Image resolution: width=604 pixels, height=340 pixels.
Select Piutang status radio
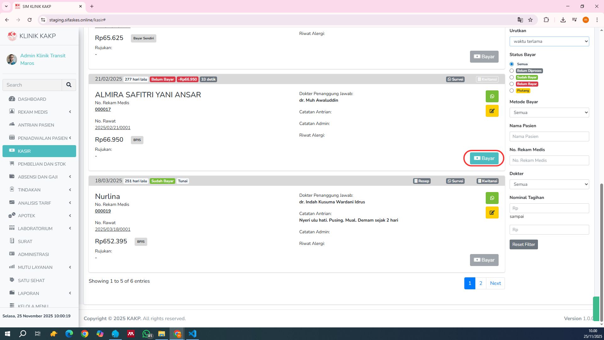(512, 91)
